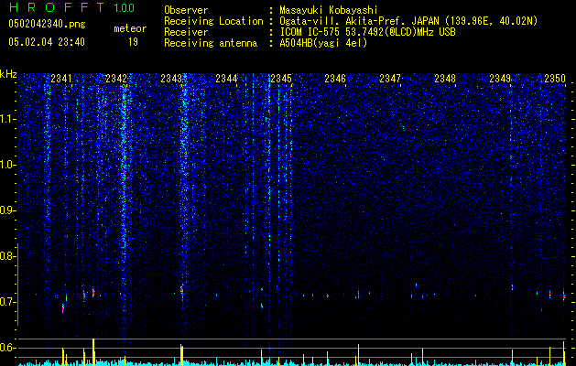Click the kHz axis unit label
This screenshot has height=366, width=576.
(8, 74)
